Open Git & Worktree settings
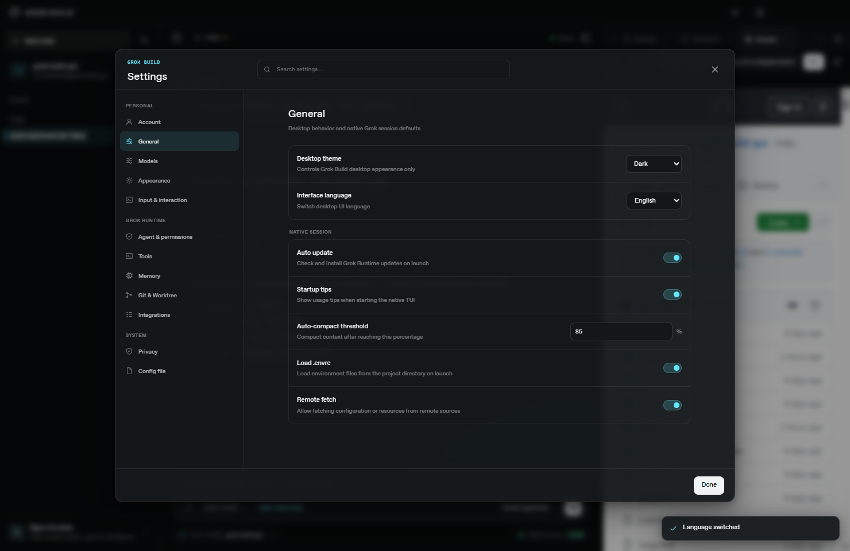Screen dimensions: 850x551 click(x=179, y=295)
